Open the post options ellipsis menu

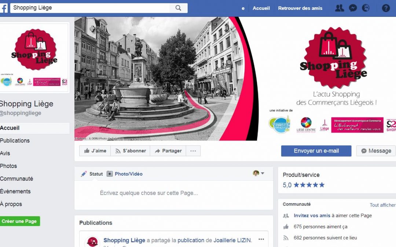(x=261, y=239)
